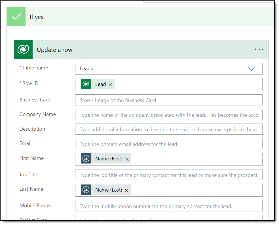Select the Name (First) dynamic content token
279x225 pixels.
(106, 158)
